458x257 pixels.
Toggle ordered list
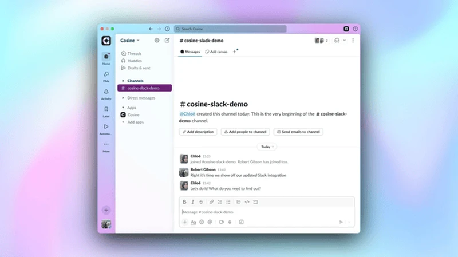coord(220,202)
